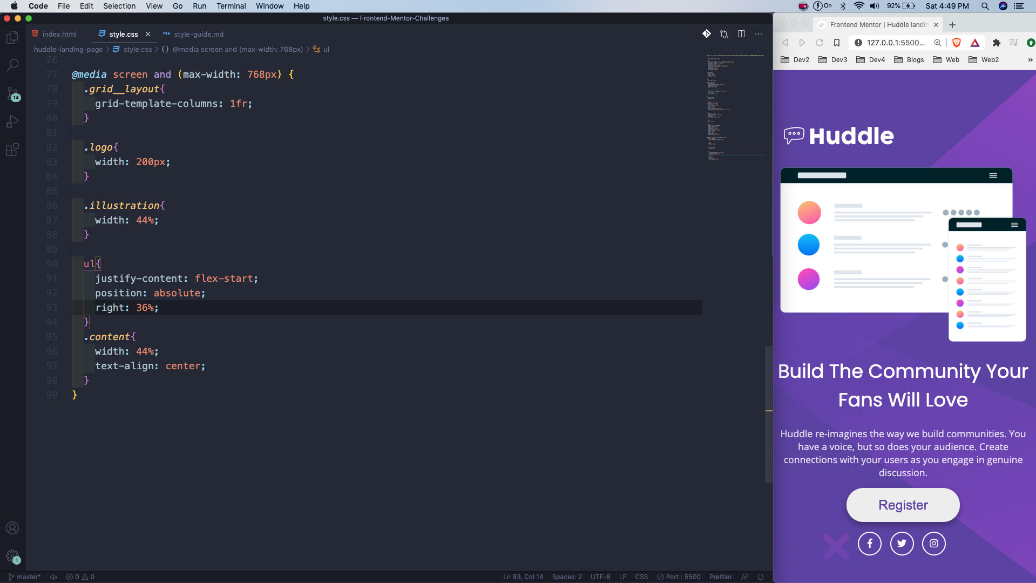
Task: Click line 93 right: 36% in editor
Action: (x=127, y=308)
